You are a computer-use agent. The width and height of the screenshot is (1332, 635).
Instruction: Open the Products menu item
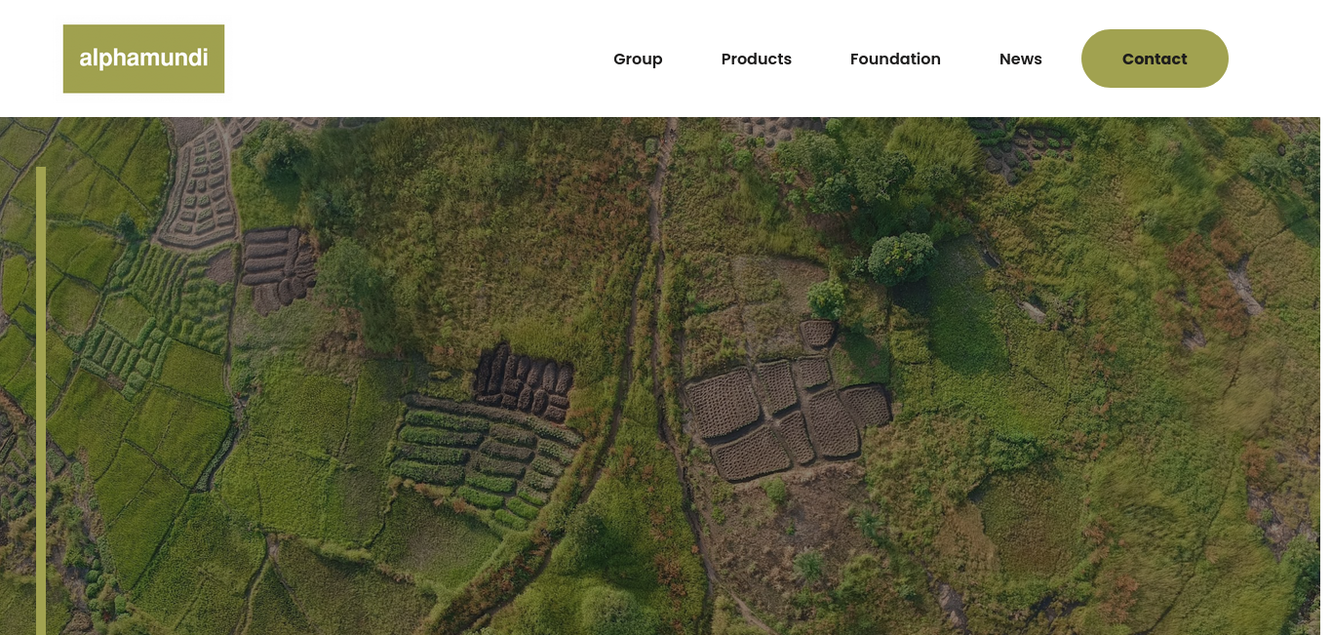[x=757, y=59]
